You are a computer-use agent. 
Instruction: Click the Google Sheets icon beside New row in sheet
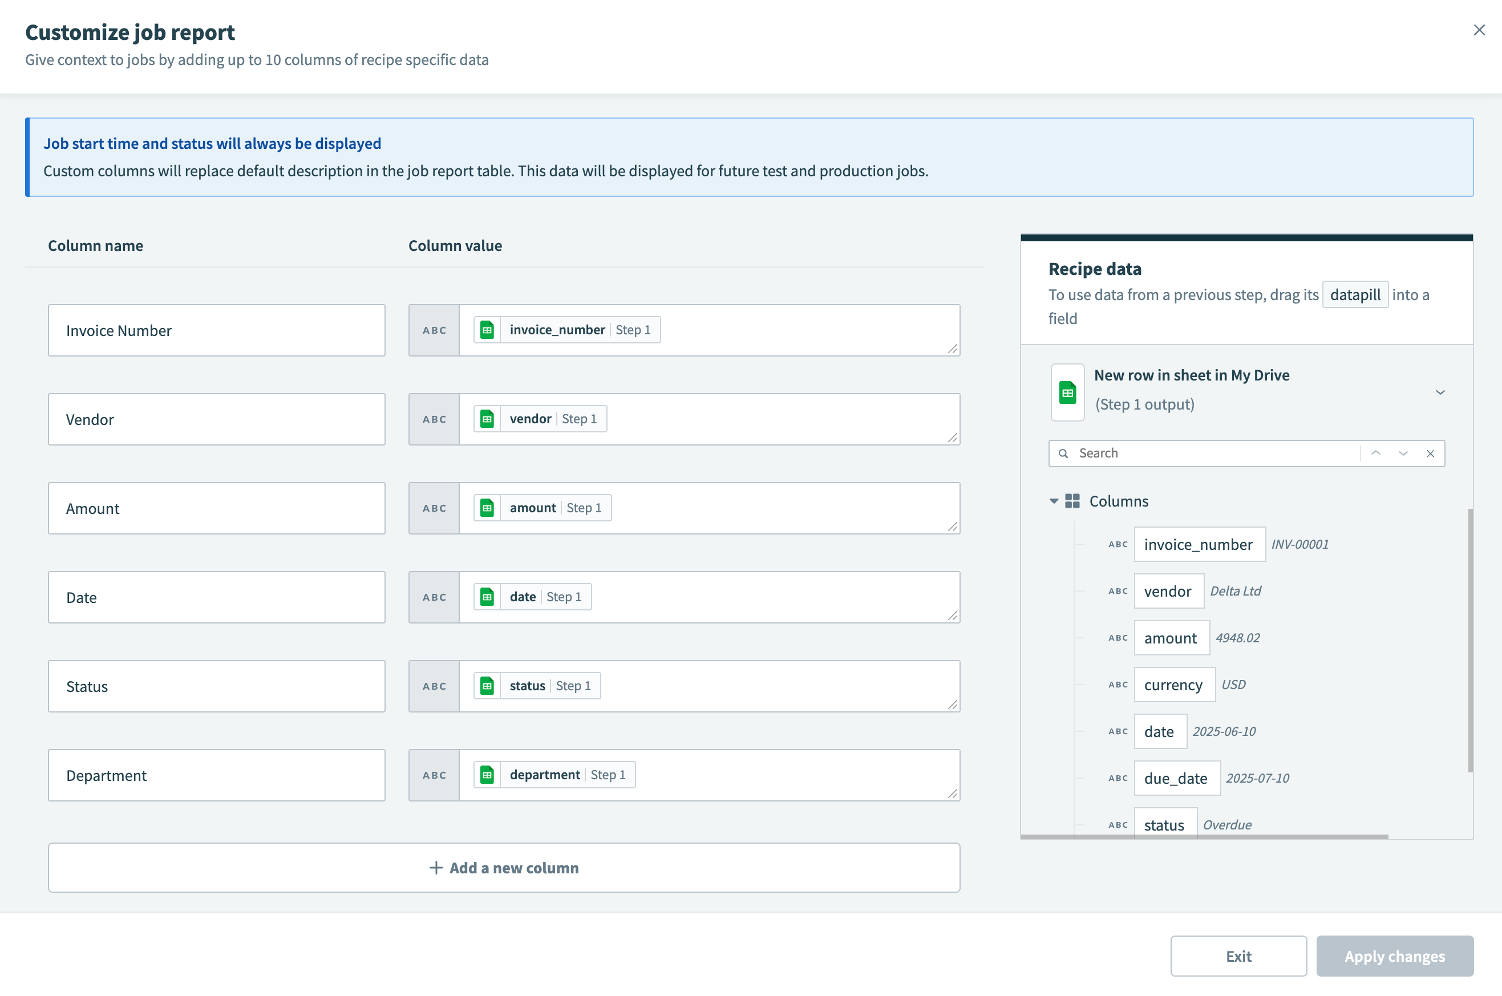(1067, 392)
